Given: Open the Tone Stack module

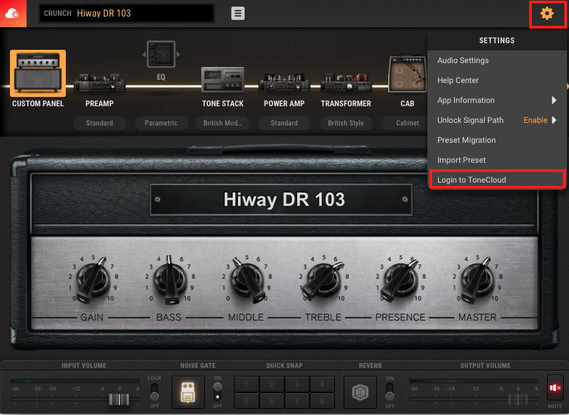Looking at the screenshot, I should [223, 79].
